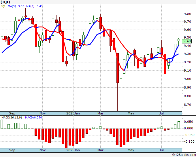
Task: Click the MACD(26,12,9) indicator label
Action: 12,118
